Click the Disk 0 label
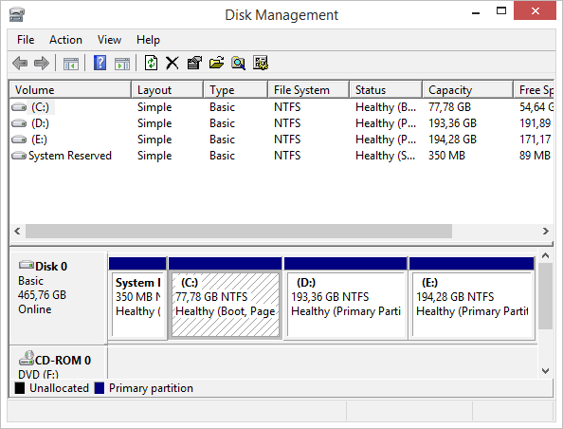 point(51,267)
